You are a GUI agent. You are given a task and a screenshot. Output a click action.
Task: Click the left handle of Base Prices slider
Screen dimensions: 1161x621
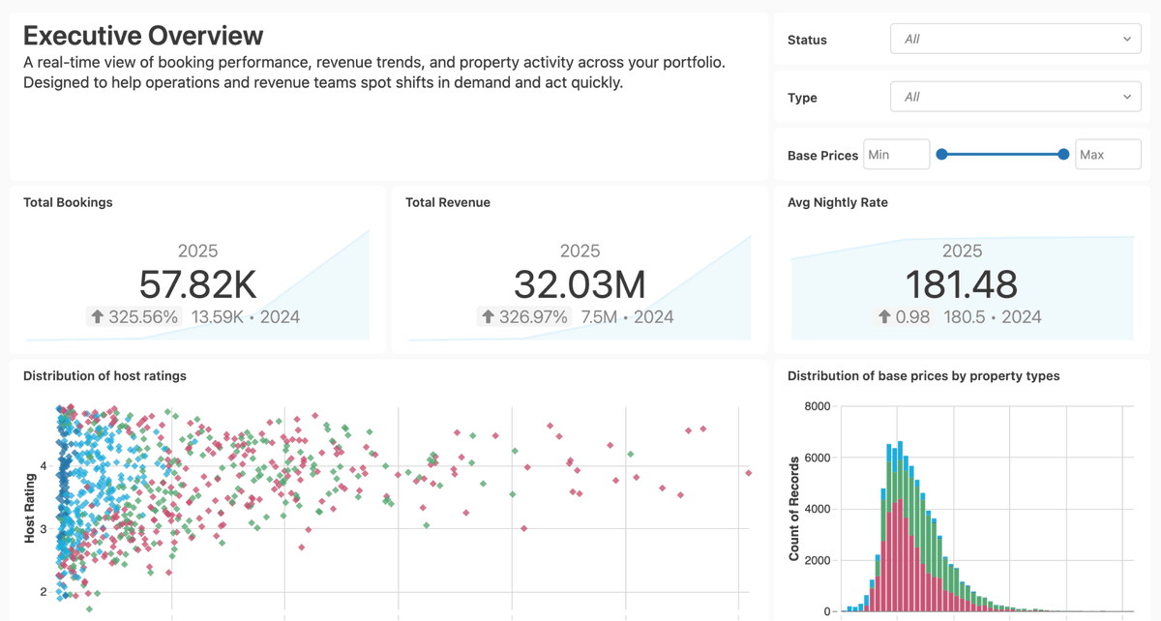941,154
